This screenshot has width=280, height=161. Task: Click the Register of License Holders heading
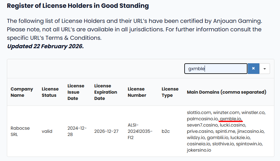pyautogui.click(x=78, y=6)
